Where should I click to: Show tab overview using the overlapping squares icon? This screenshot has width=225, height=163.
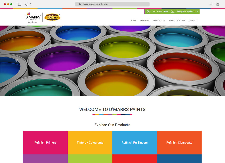tap(217, 4)
